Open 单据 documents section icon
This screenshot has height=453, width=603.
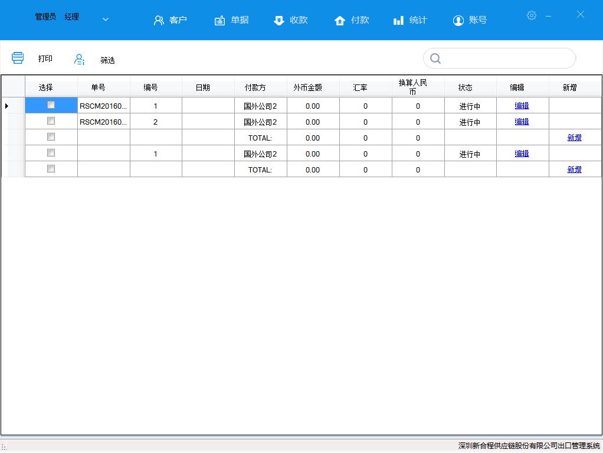pyautogui.click(x=219, y=21)
